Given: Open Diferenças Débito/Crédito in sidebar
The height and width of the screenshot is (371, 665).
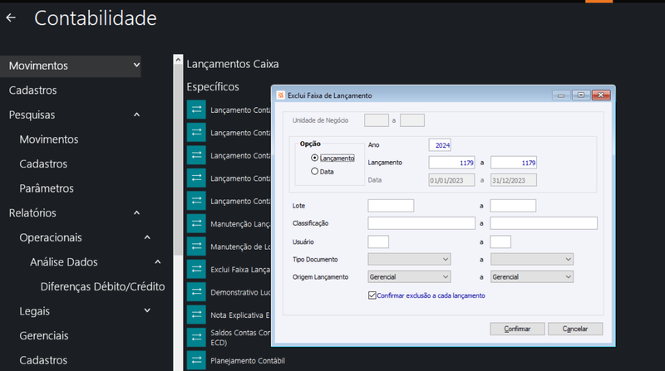Looking at the screenshot, I should [102, 286].
